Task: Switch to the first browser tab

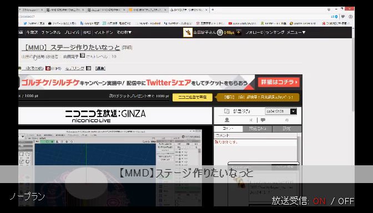Action: [x=32, y=10]
